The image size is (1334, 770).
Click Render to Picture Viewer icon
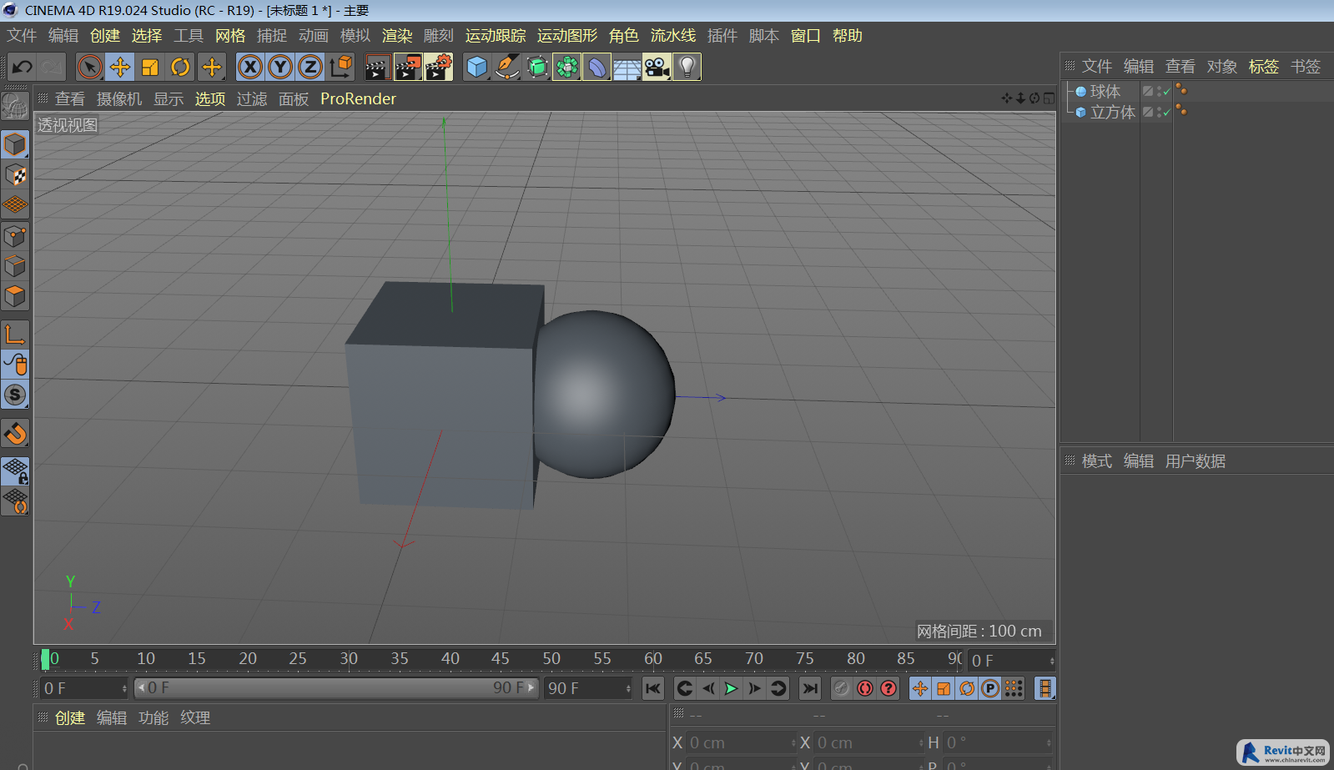click(408, 67)
